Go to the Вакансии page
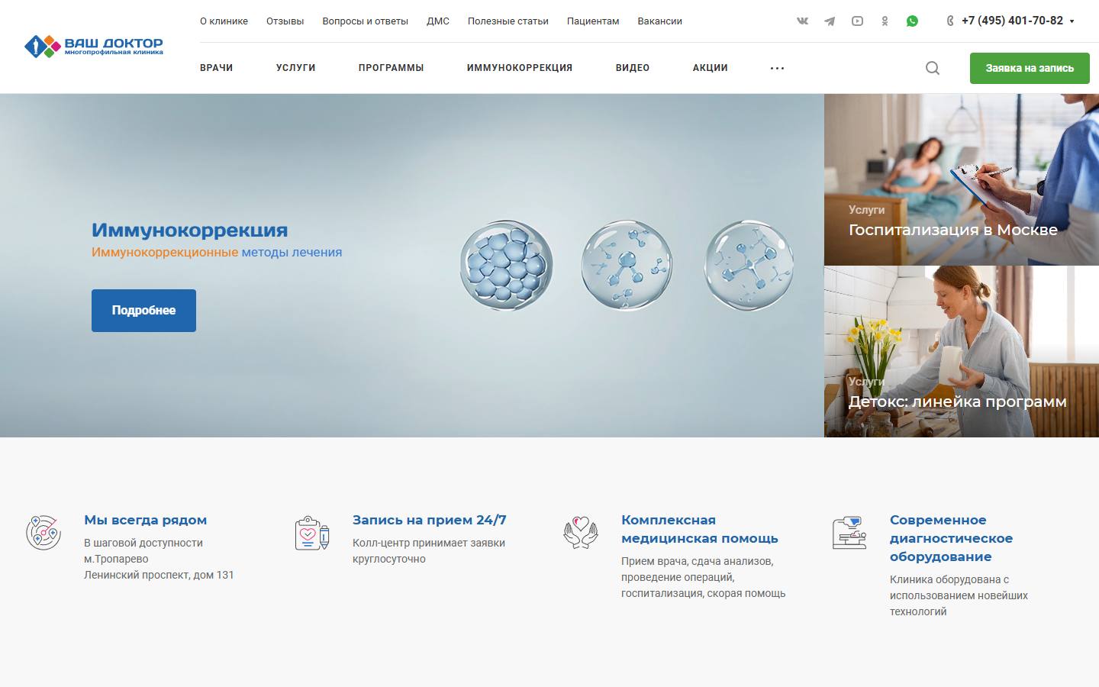This screenshot has height=687, width=1099. click(660, 21)
